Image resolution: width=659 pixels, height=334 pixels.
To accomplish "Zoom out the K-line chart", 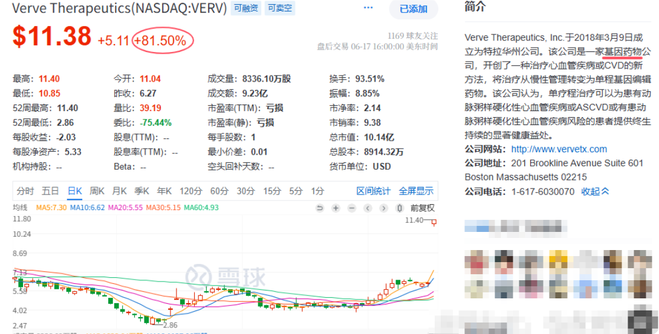I will click(x=352, y=208).
